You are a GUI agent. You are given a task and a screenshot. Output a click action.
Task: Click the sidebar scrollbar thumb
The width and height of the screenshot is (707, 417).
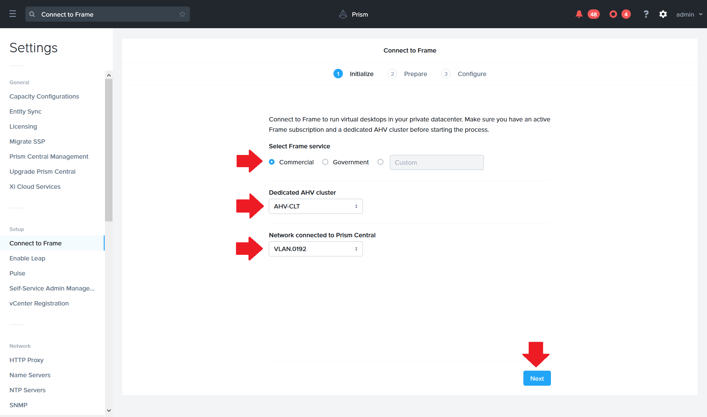pos(109,150)
